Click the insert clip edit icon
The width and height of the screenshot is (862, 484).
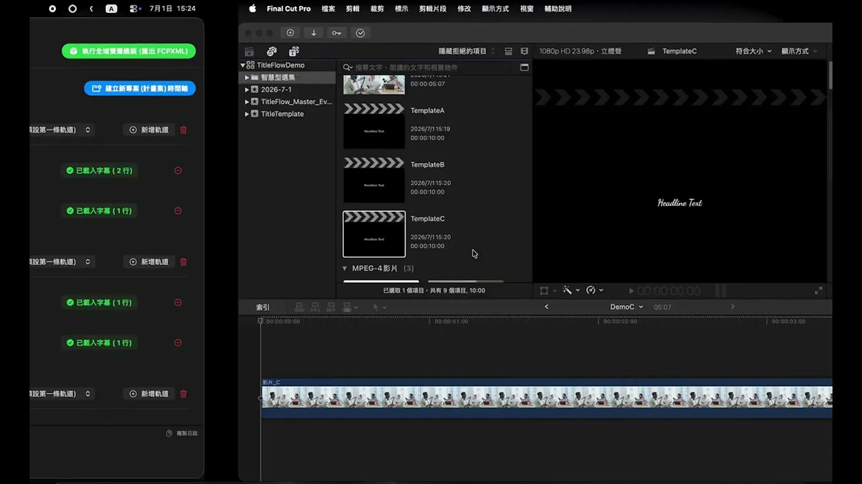315,307
